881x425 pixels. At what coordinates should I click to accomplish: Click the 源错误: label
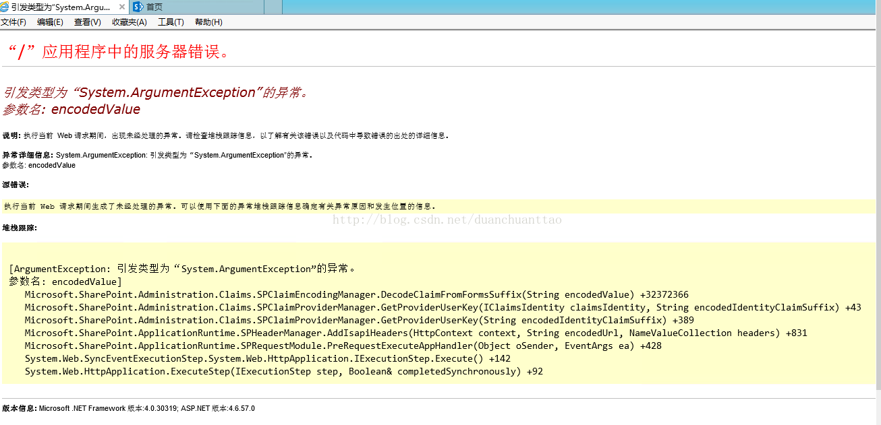click(x=16, y=185)
